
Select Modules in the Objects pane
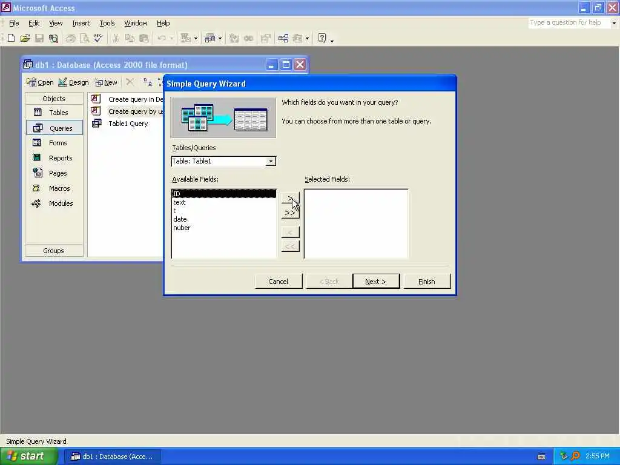[54, 203]
